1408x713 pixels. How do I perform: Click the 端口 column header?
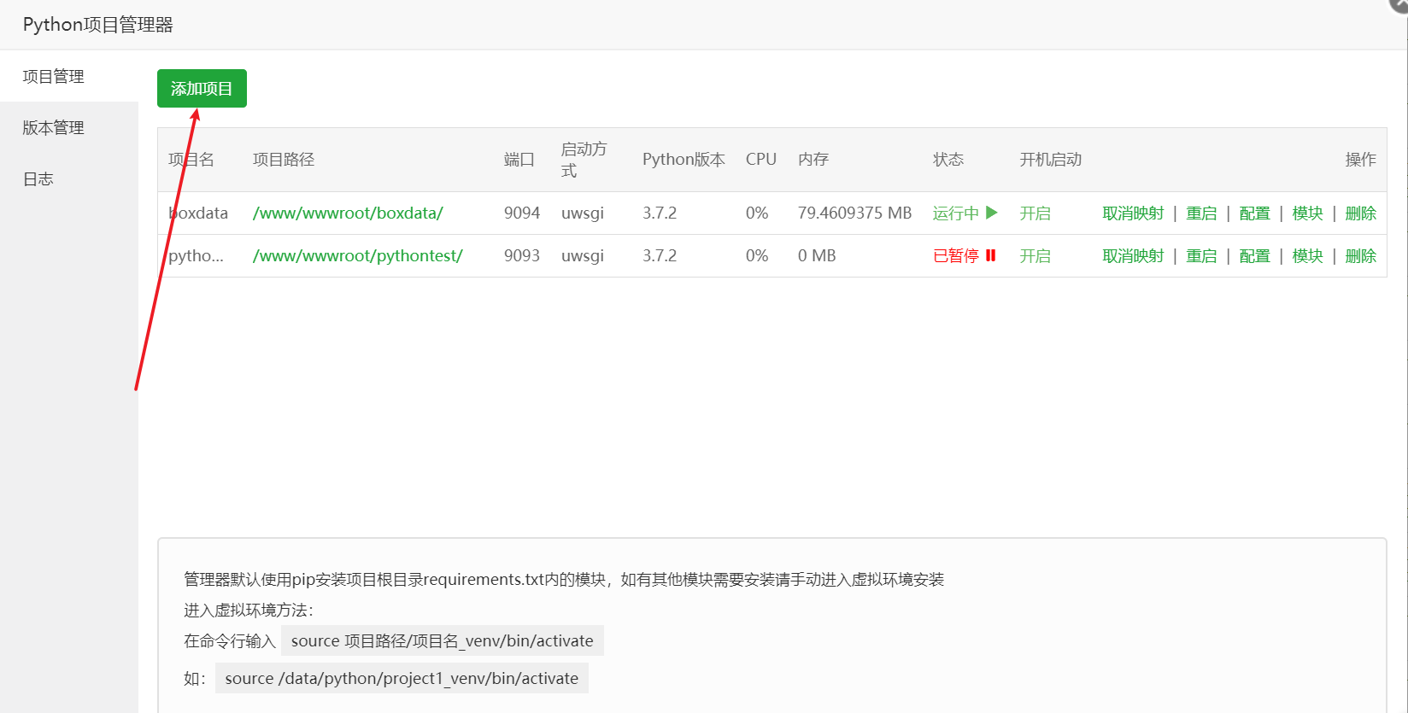519,160
